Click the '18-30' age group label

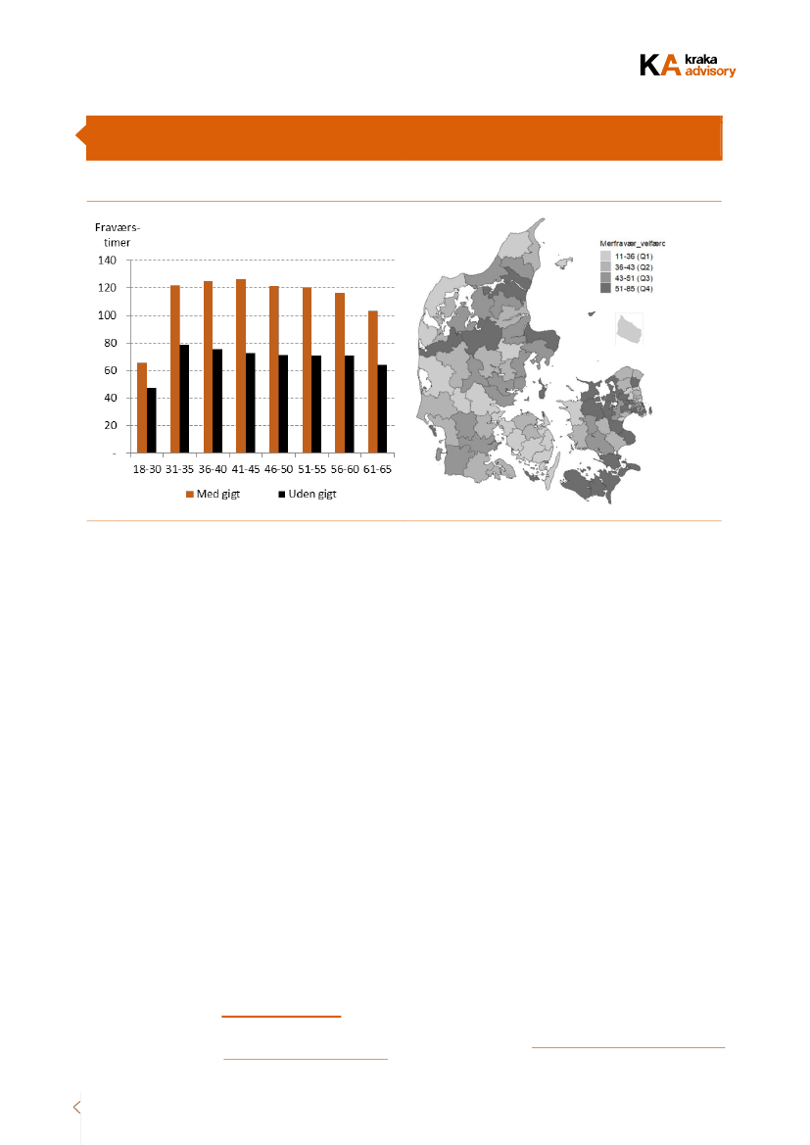(x=147, y=469)
